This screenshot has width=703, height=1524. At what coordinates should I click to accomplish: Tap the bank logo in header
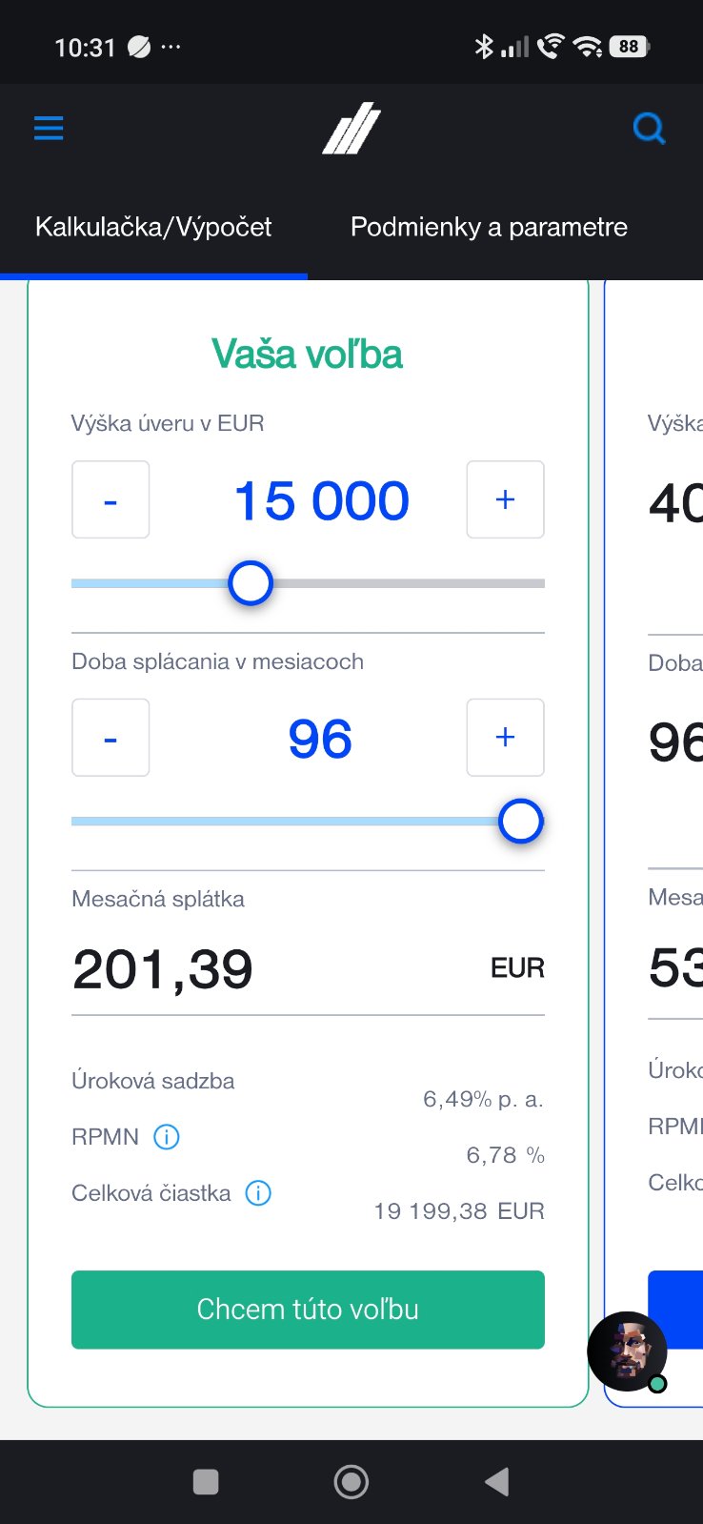[351, 130]
